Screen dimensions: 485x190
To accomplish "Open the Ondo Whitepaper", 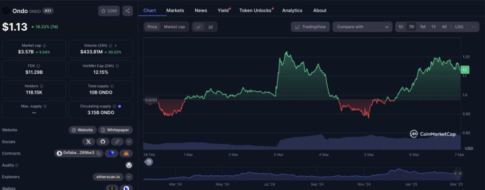I will (x=116, y=130).
